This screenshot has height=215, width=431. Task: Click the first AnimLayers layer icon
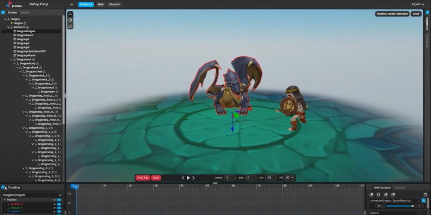(371, 194)
